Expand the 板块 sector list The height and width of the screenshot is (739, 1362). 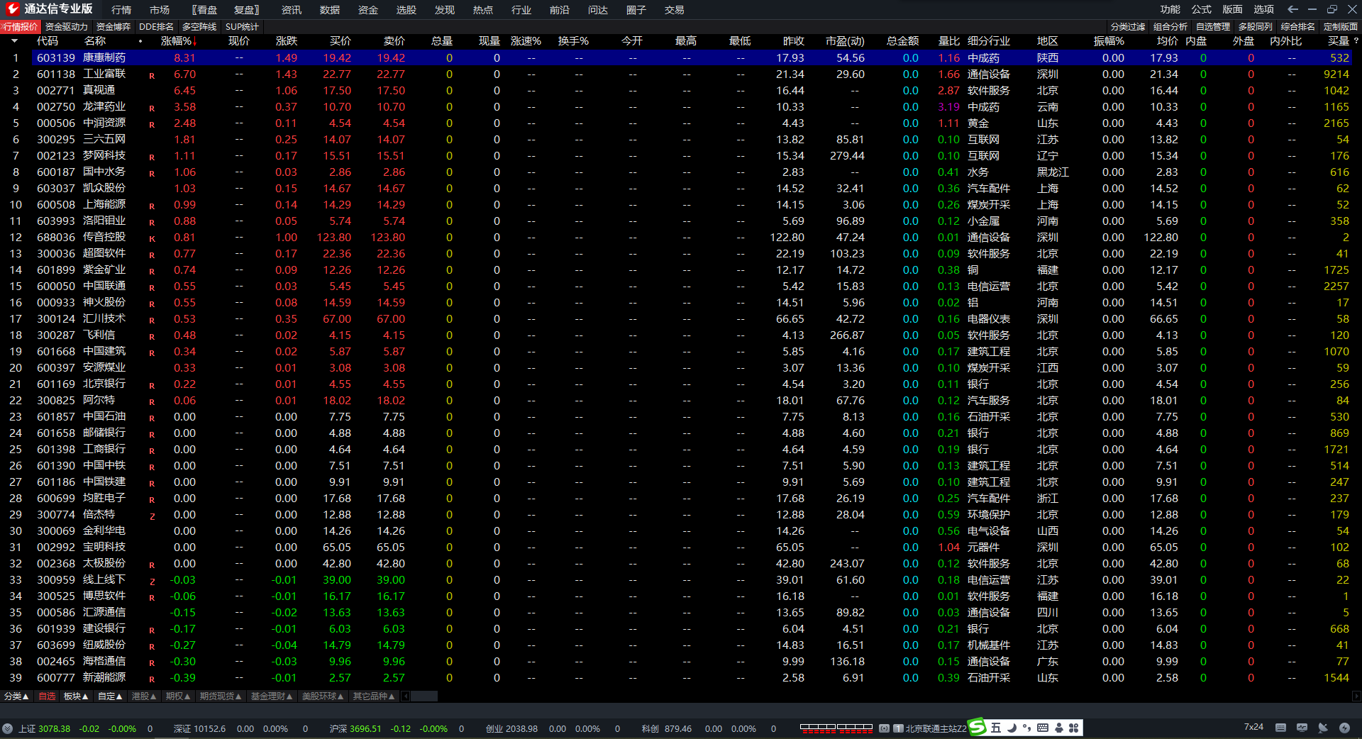click(x=76, y=696)
